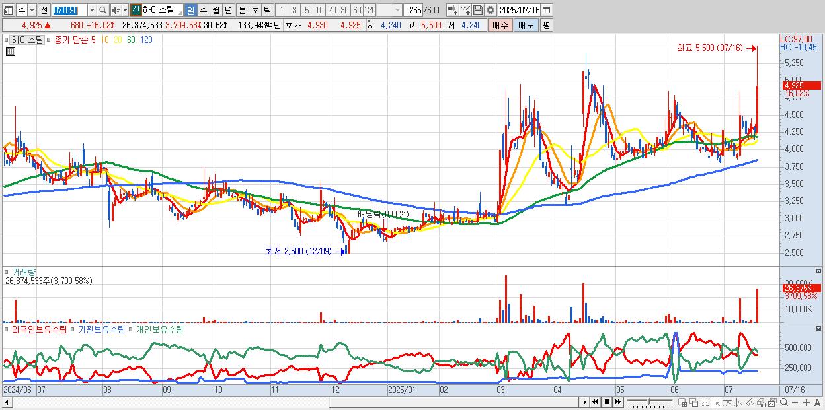Viewport: 825px width, 410px height.
Task: Open dropdown arrow beside speaker icon
Action: 125,10
